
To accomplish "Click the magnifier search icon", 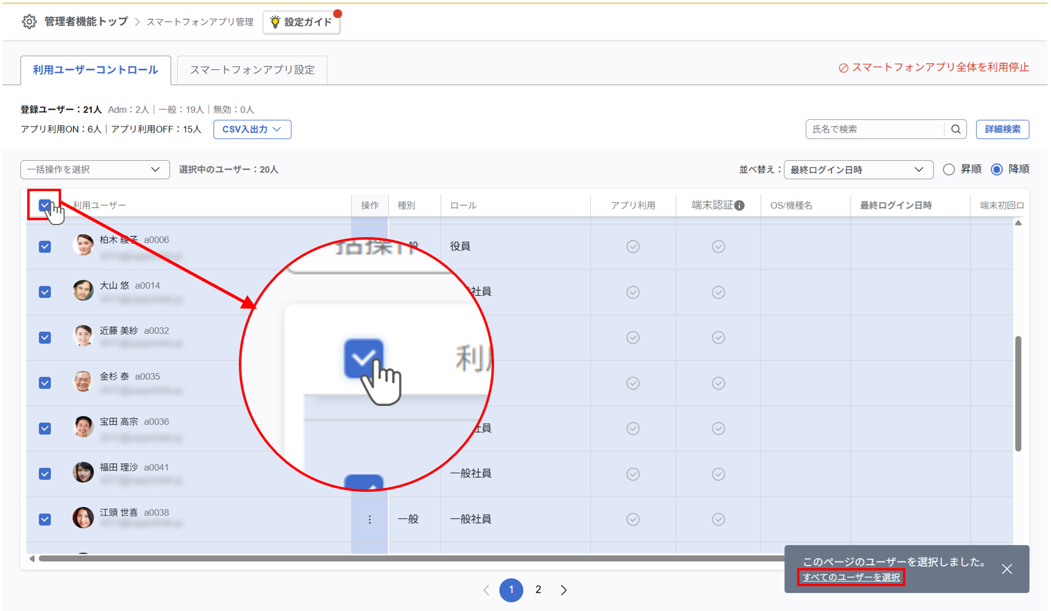I will coord(955,129).
